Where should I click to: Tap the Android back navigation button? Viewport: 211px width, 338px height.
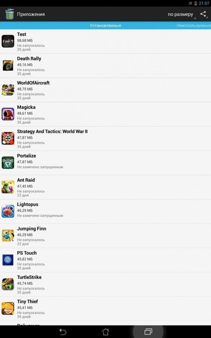(x=63, y=332)
